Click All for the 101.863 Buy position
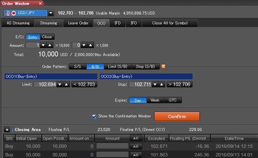Viewport: 258px width, 158px height. click(x=136, y=155)
